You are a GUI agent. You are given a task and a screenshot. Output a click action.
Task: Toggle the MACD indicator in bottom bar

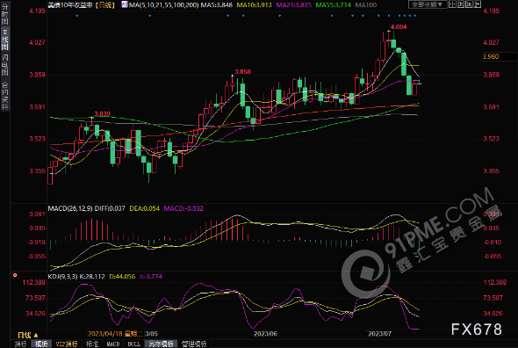pyautogui.click(x=113, y=344)
